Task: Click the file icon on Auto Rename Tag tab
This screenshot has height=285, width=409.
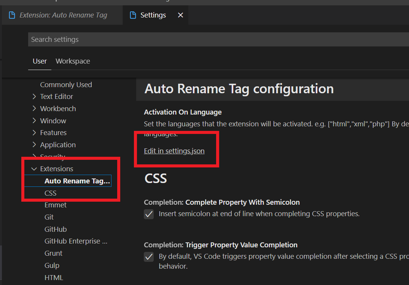Action: (12, 15)
